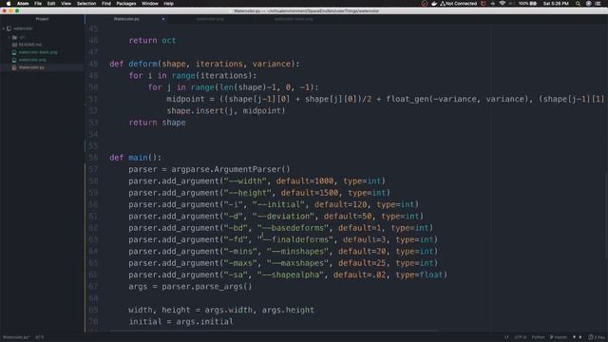Image resolution: width=608 pixels, height=342 pixels.
Task: Switch to the Watercolor.py editor tab
Action: click(126, 19)
